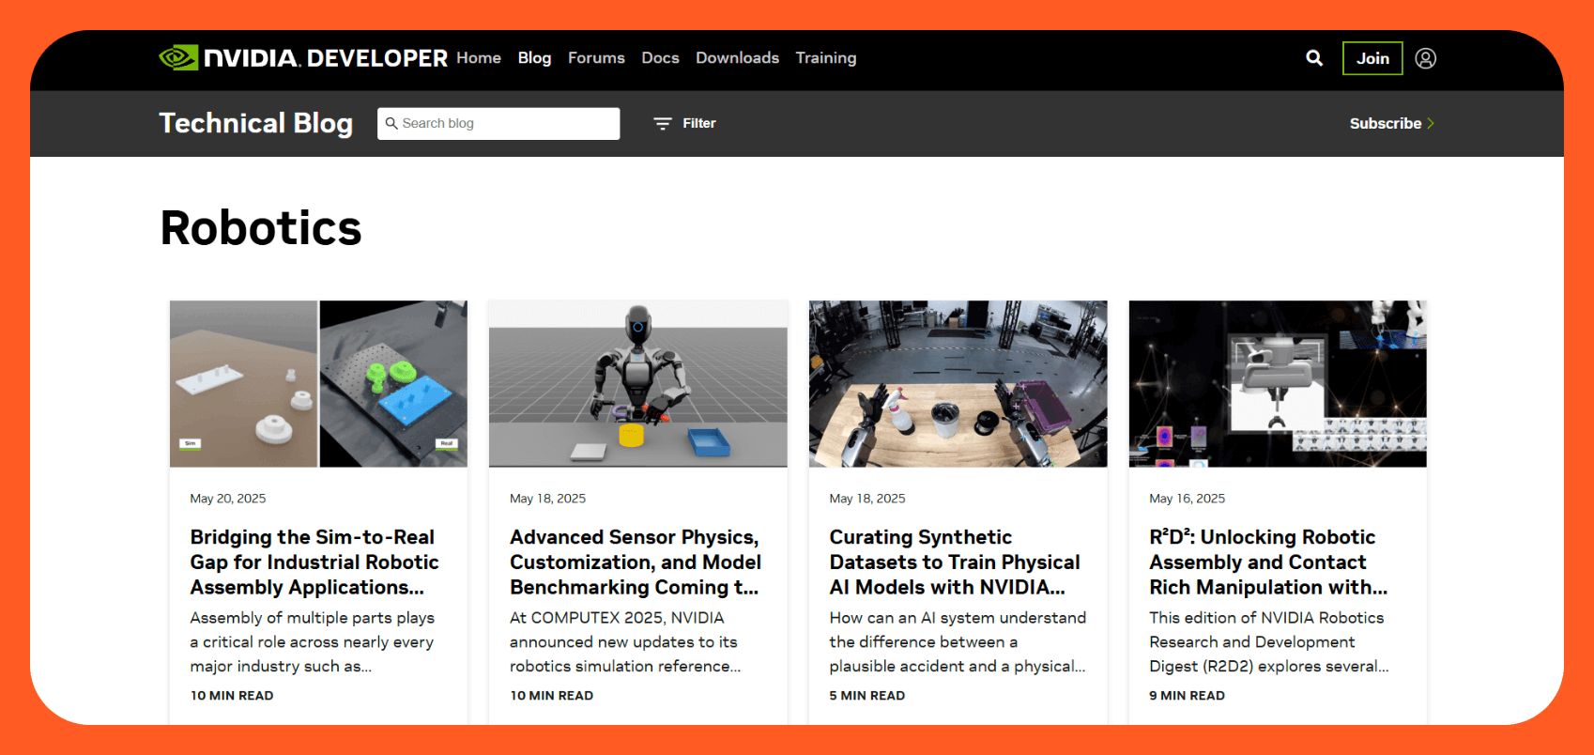Open the Blog navigation item

click(534, 58)
